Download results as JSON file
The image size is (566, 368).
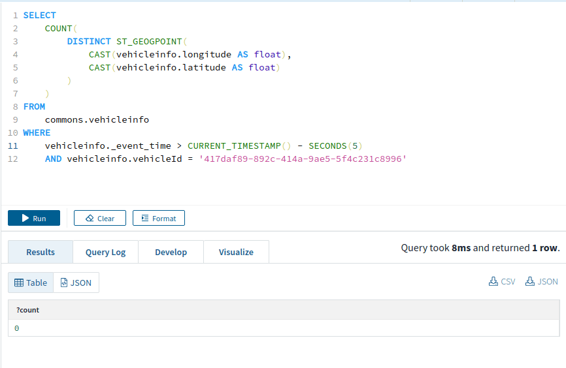click(x=541, y=281)
